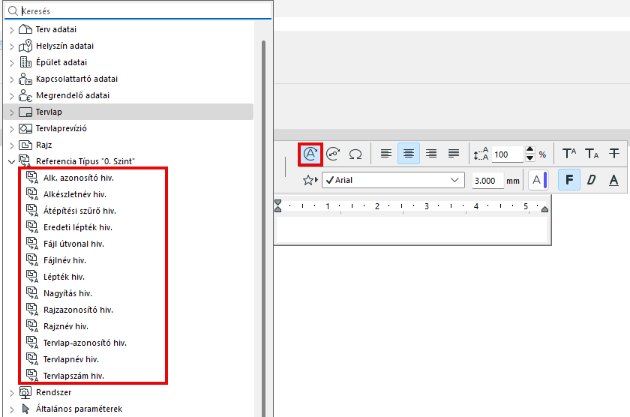
Task: Align text right
Action: [x=431, y=154]
